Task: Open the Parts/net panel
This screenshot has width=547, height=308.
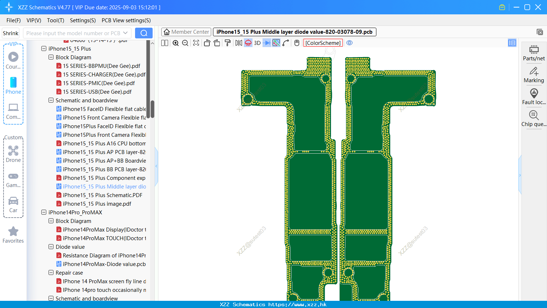Action: pos(534,53)
